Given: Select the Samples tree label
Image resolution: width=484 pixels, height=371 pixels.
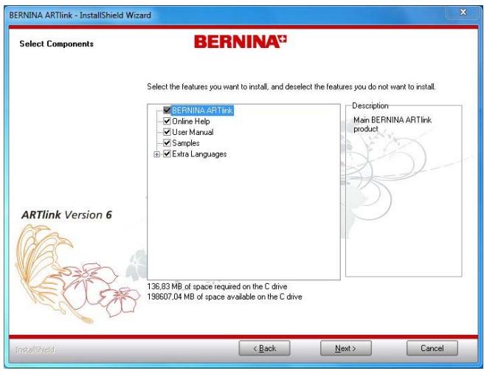Looking at the screenshot, I should coord(186,143).
